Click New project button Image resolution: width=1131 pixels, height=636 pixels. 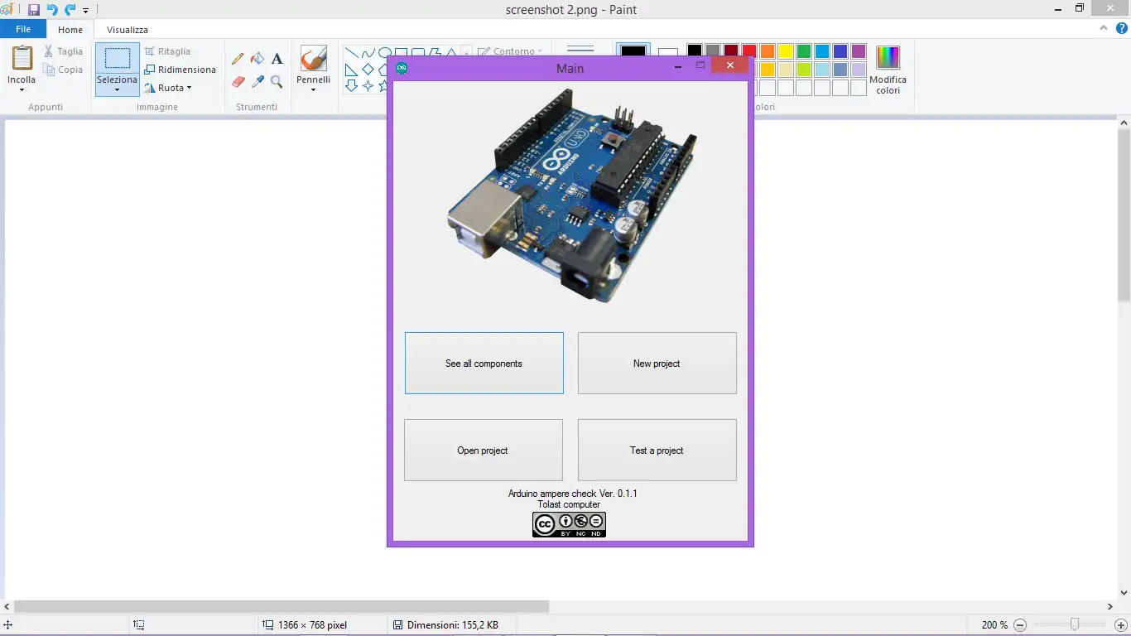(657, 364)
